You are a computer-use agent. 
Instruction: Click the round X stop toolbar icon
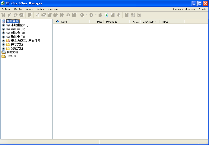click(21, 15)
